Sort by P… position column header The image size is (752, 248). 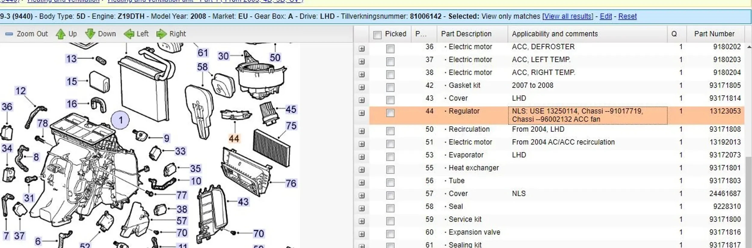click(424, 34)
